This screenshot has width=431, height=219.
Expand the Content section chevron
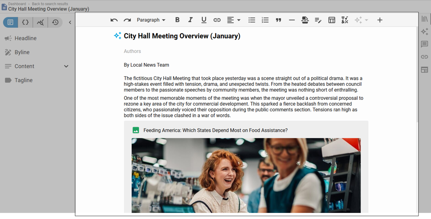tap(66, 66)
